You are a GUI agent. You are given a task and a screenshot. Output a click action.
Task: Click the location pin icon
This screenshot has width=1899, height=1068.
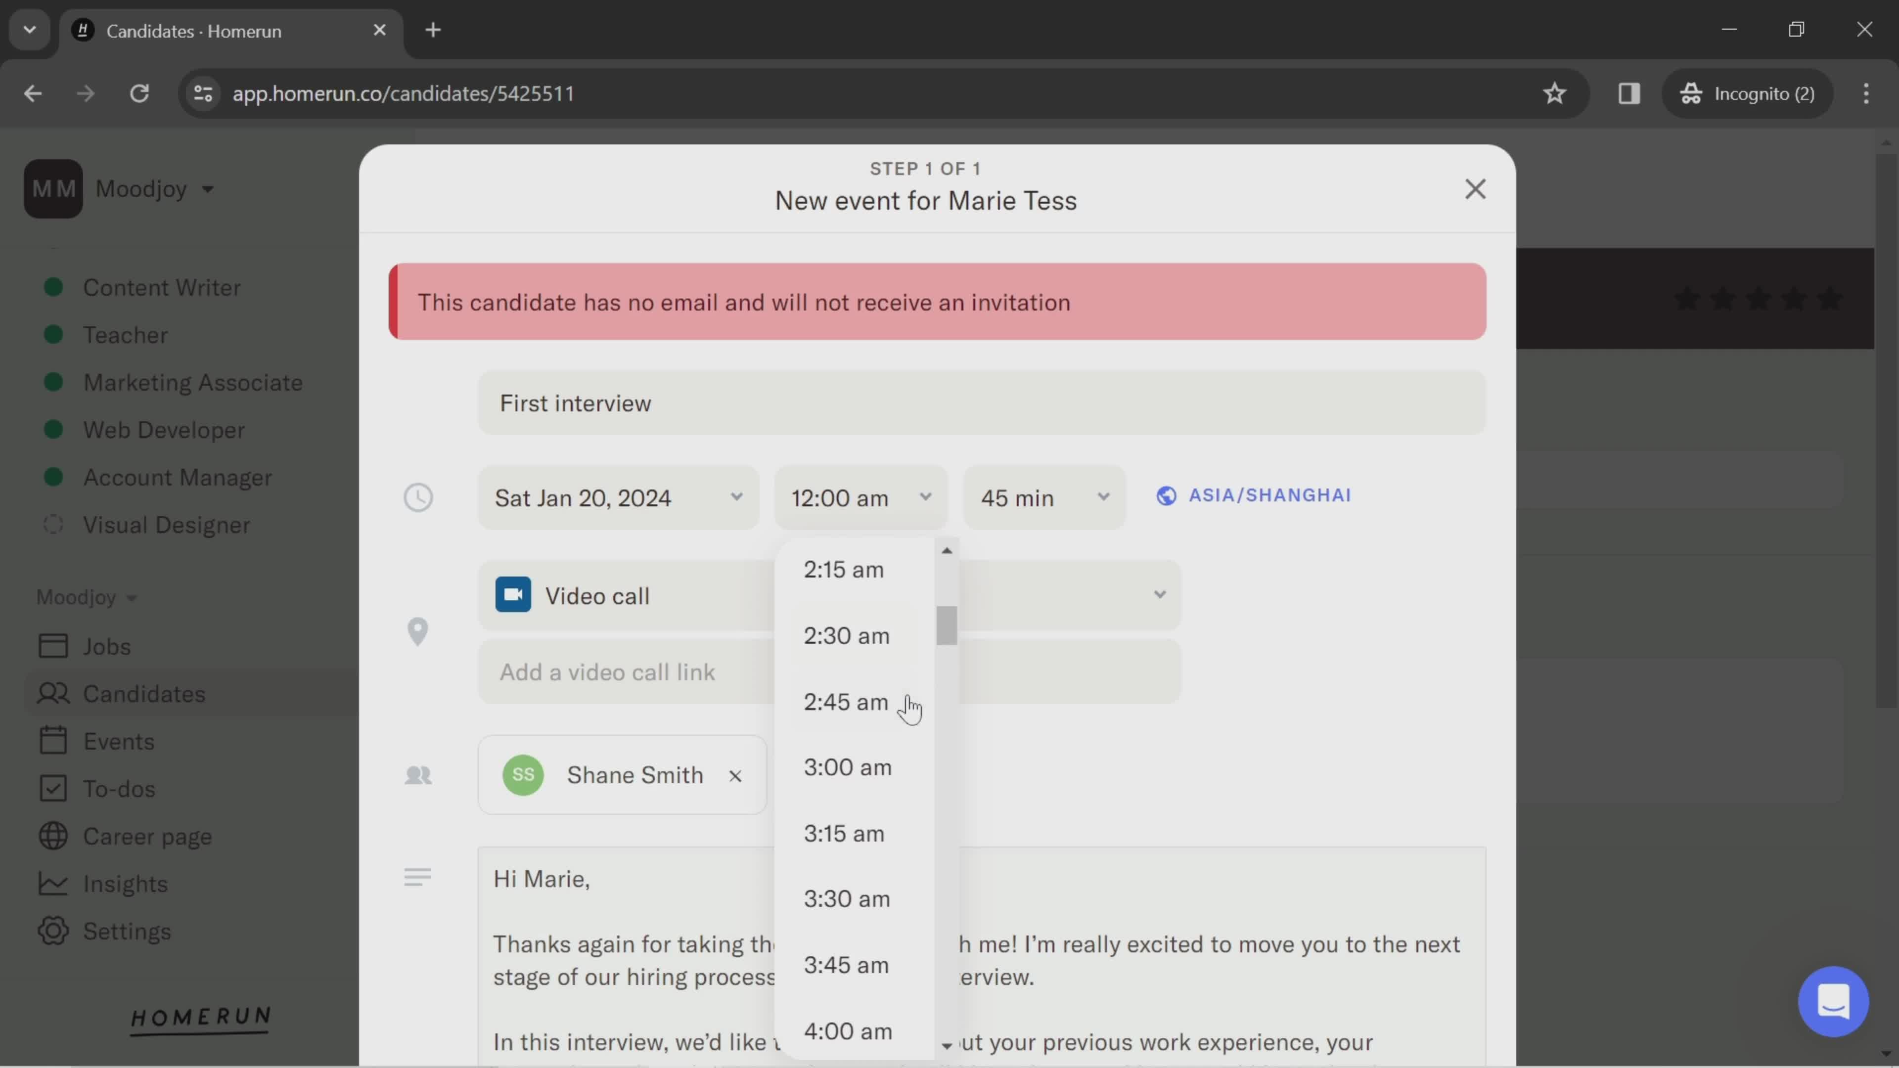click(417, 631)
